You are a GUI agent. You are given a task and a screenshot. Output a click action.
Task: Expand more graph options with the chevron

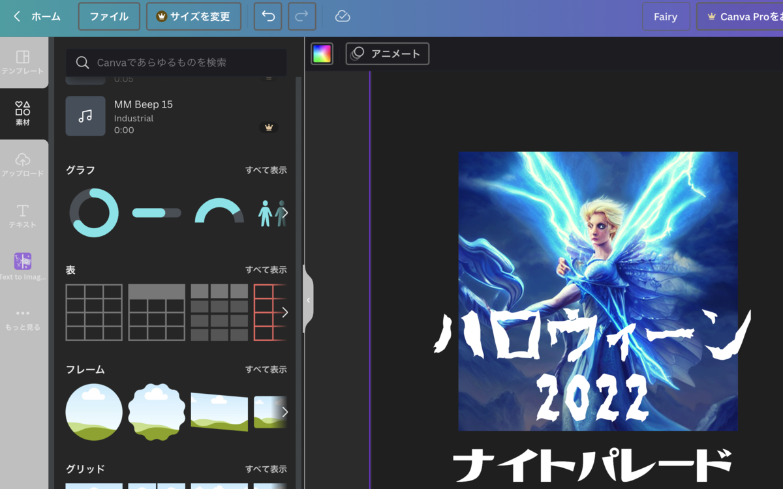[284, 213]
